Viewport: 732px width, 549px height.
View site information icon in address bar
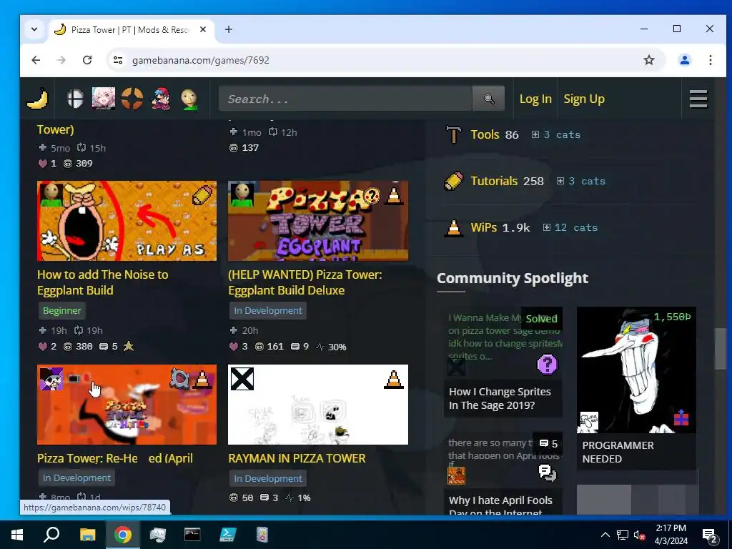click(x=118, y=60)
